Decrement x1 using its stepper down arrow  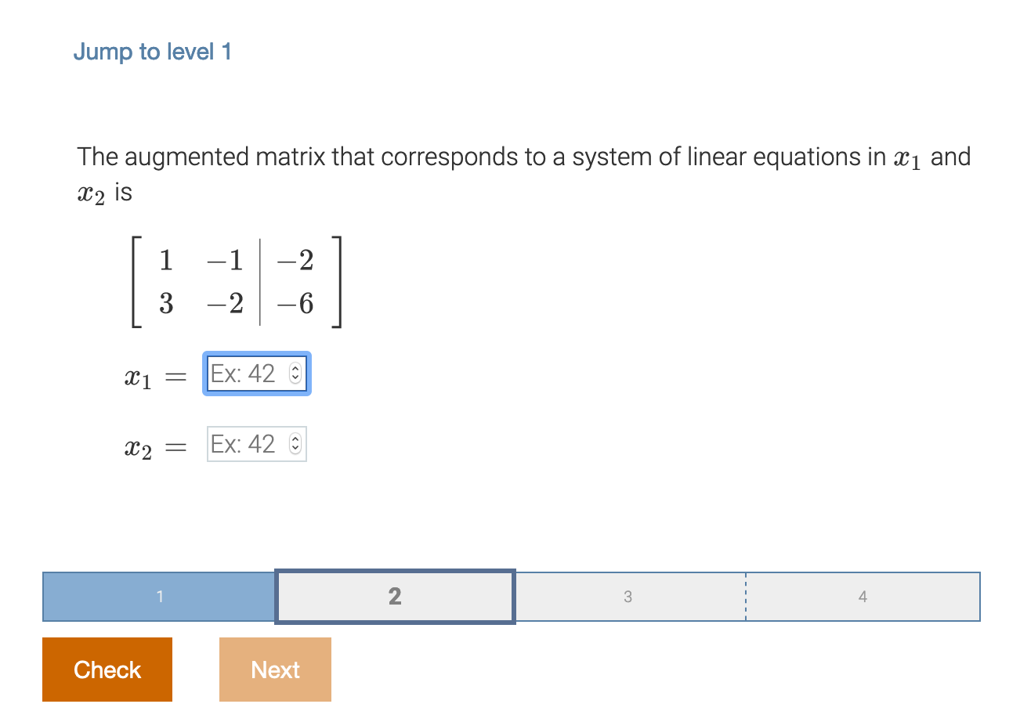pos(295,377)
